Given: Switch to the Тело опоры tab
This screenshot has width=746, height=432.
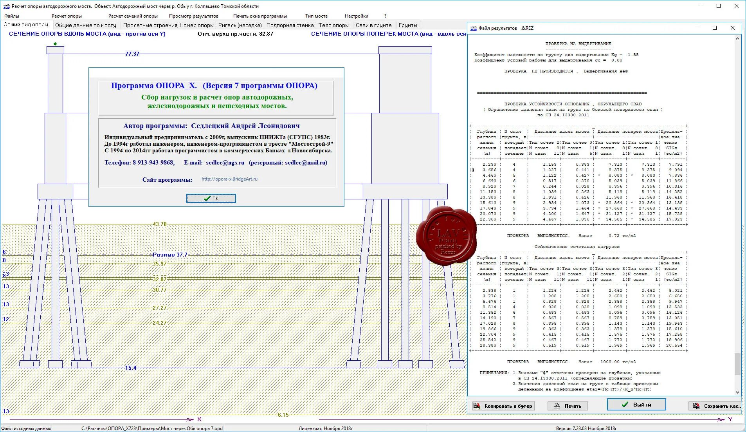Looking at the screenshot, I should [333, 25].
